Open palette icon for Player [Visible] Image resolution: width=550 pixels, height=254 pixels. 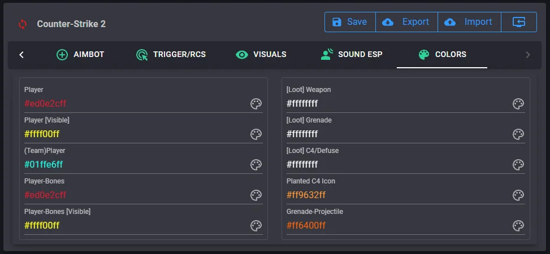tap(256, 134)
